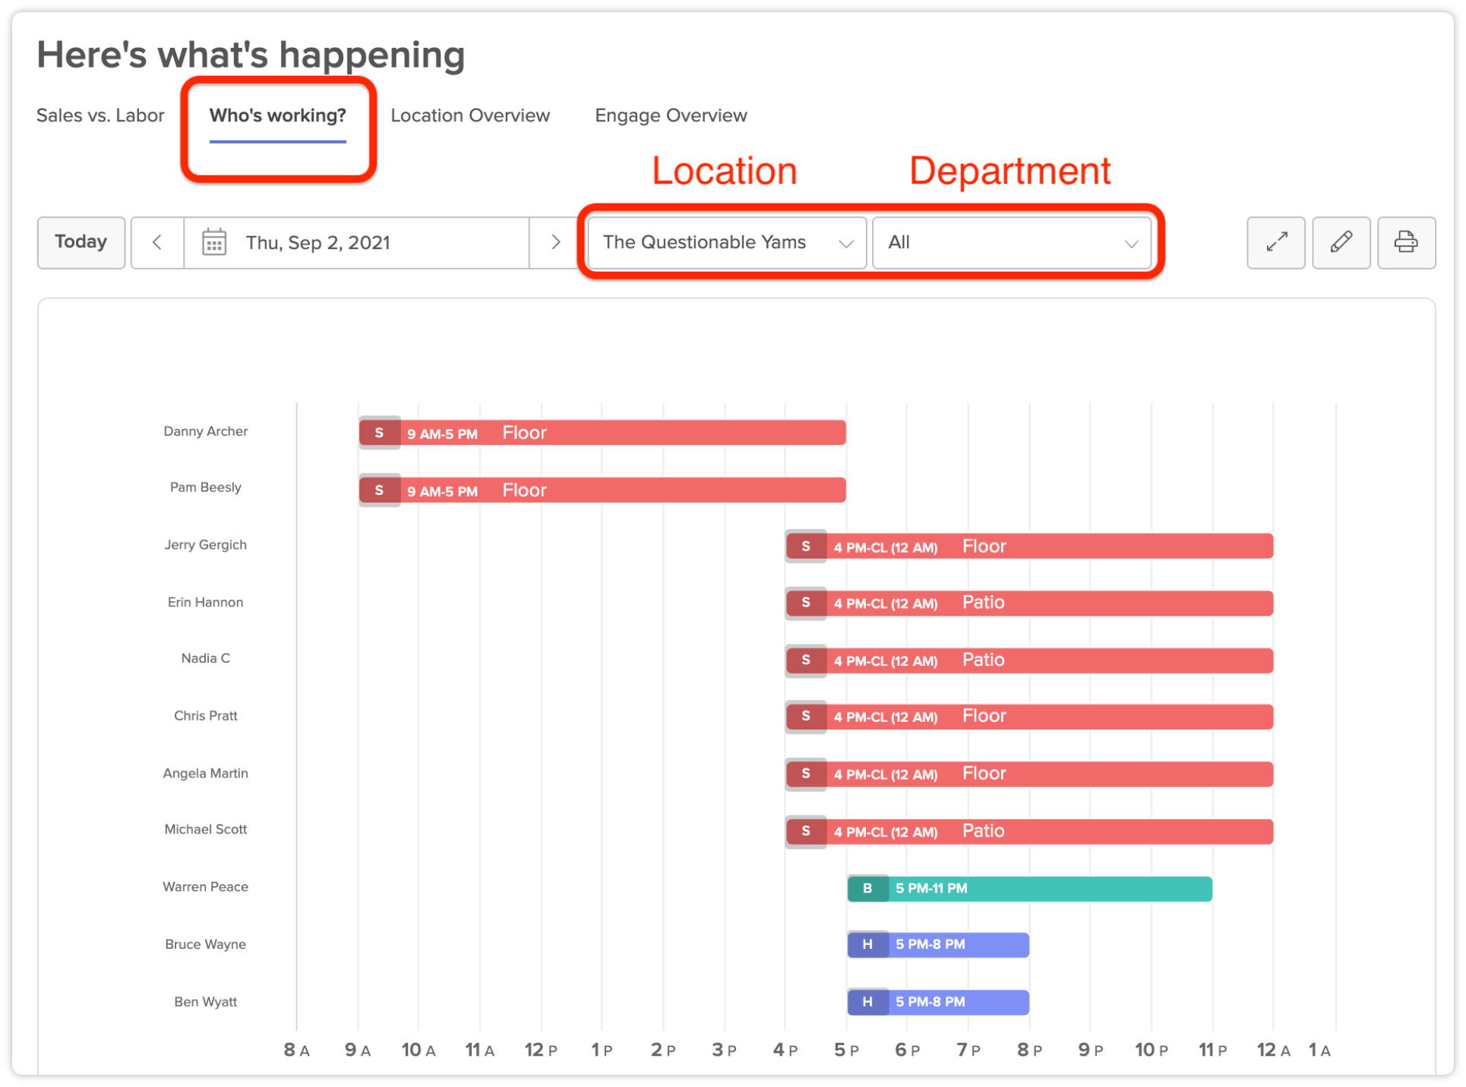Select Pam Beesly's 9 AM-5 PM Floor shift

(x=602, y=490)
